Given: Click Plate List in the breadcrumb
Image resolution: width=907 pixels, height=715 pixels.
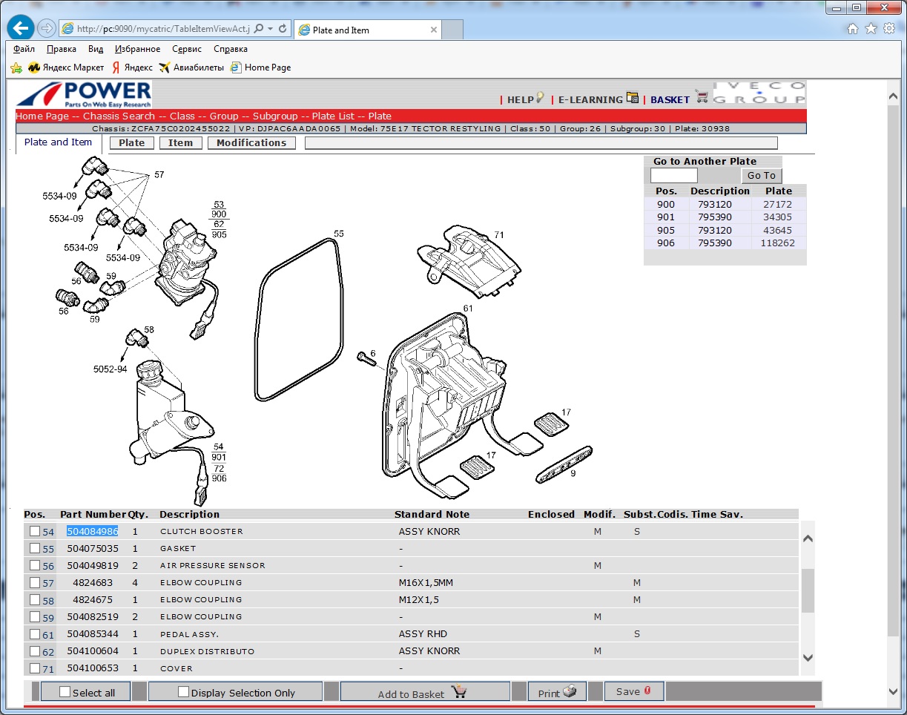Looking at the screenshot, I should [333, 116].
